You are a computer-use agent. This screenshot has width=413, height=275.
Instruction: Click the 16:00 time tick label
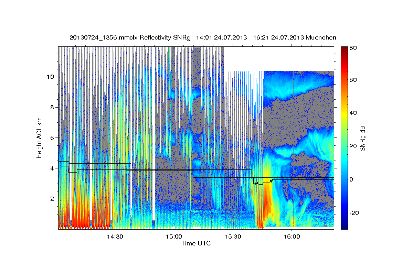(x=292, y=237)
